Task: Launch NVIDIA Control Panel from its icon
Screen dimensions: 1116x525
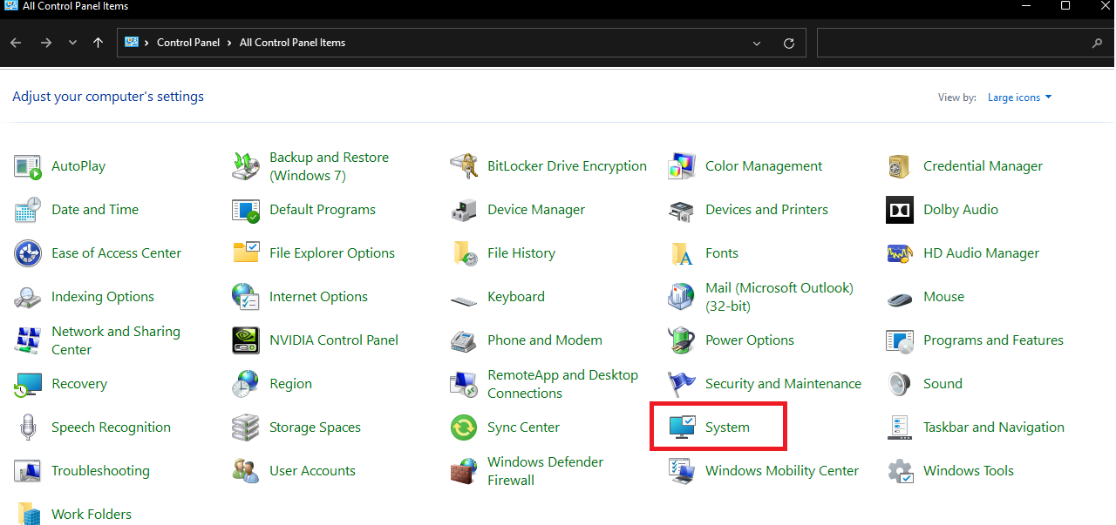Action: coord(246,340)
